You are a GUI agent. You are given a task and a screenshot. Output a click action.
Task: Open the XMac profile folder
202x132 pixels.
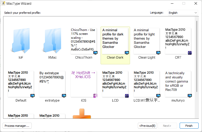tap(52, 42)
